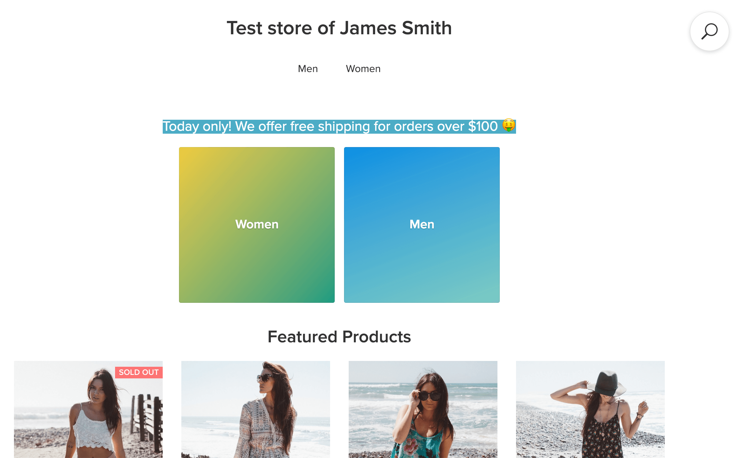Viewport: 736px width, 458px height.
Task: Open the Women navigation menu item
Action: tap(363, 69)
